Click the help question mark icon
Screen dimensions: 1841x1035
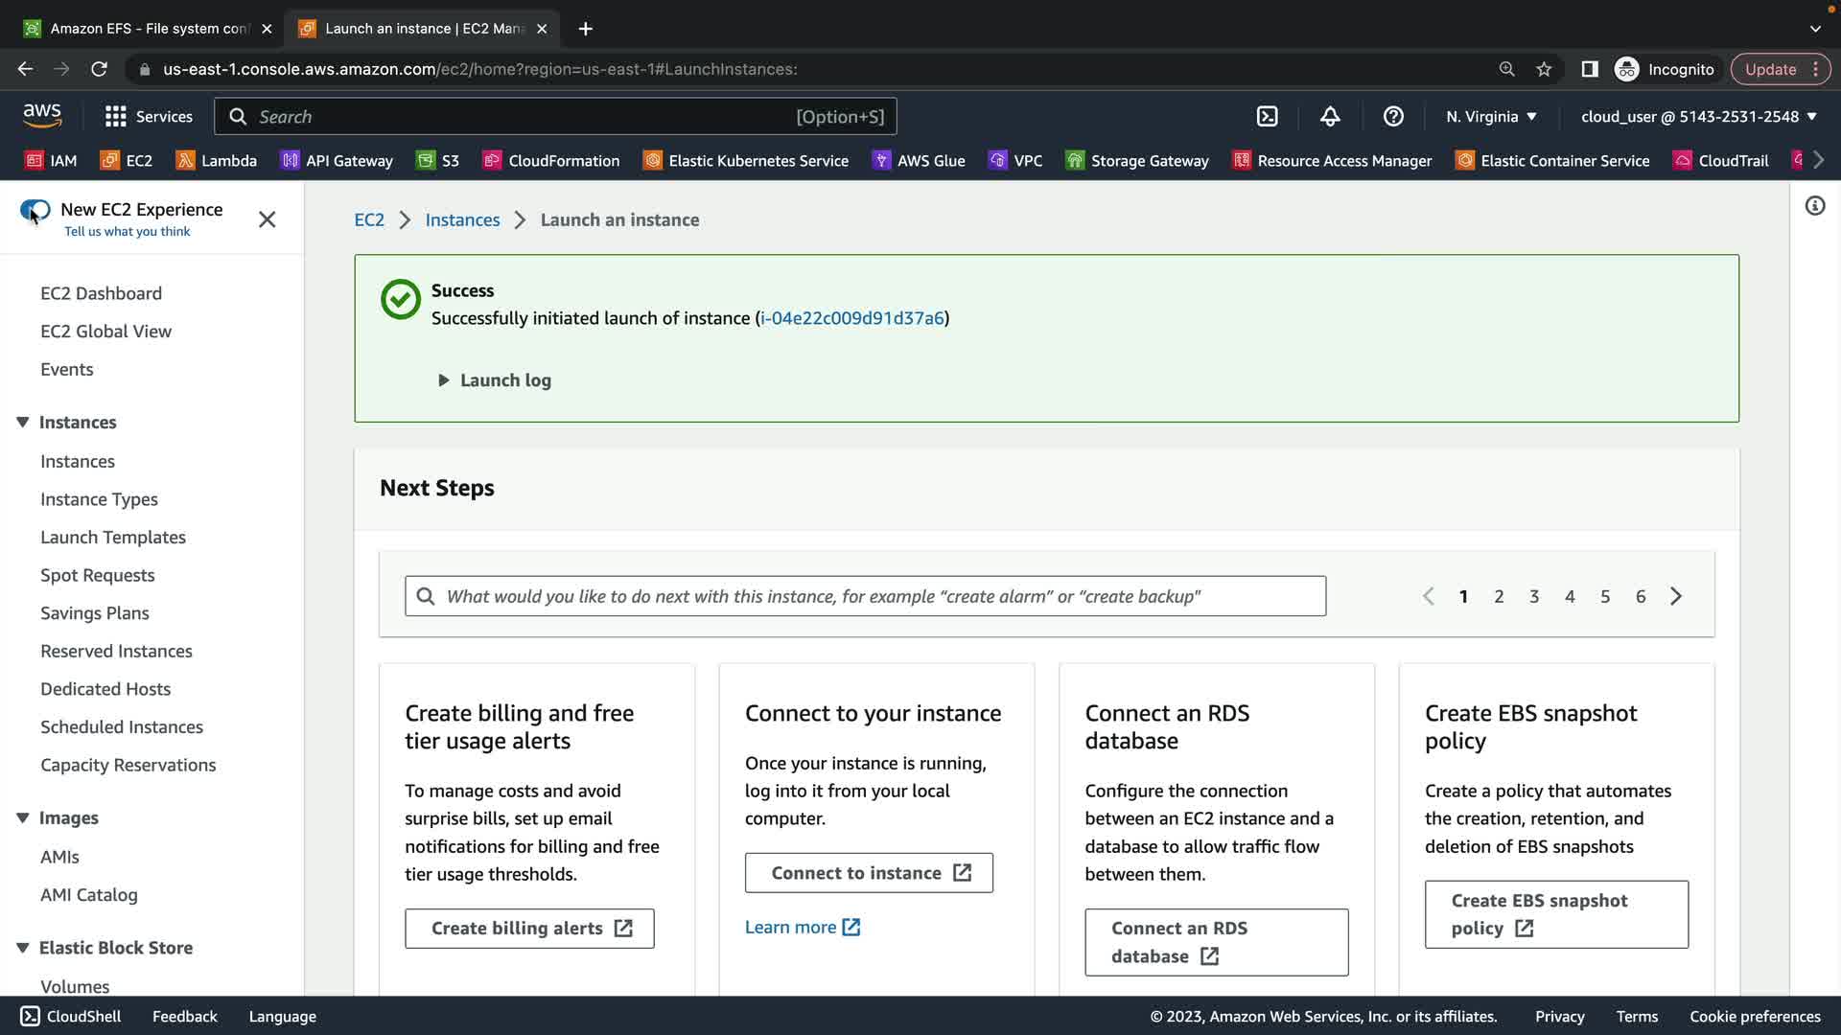[x=1393, y=117]
